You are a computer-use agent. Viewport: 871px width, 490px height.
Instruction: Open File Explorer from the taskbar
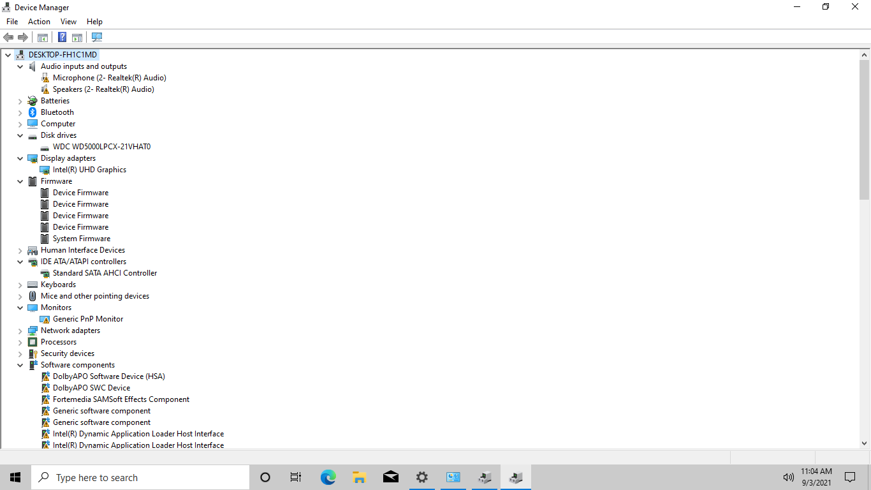(x=360, y=477)
